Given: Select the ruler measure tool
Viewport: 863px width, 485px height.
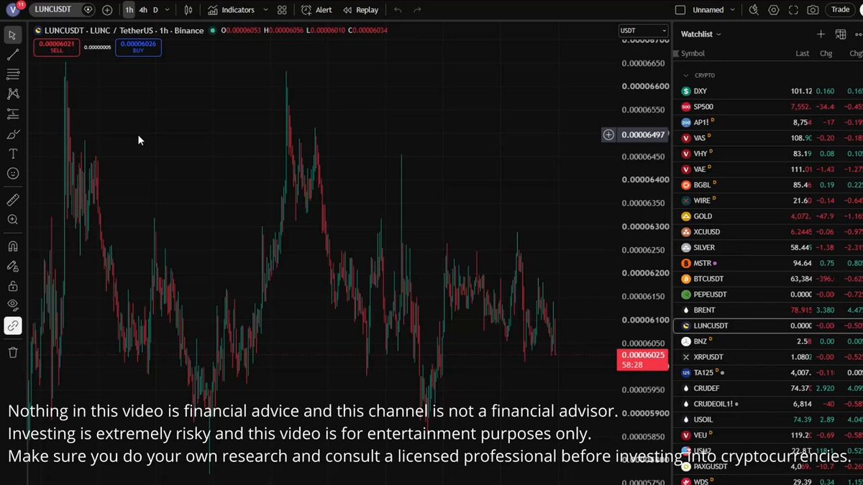Looking at the screenshot, I should pyautogui.click(x=13, y=200).
